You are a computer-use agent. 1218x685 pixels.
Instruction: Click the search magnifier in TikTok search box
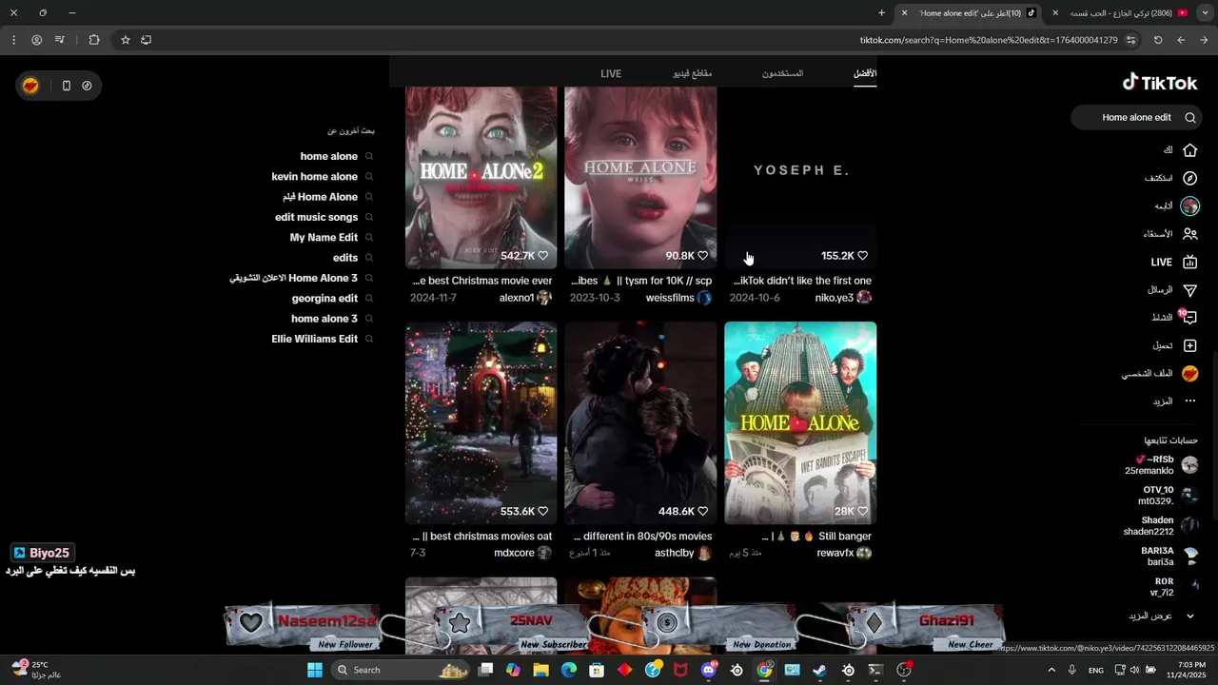[1190, 118]
